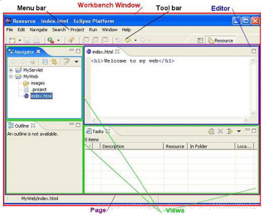This screenshot has height=215, width=262.
Task: Open the Window menu
Action: (x=110, y=30)
